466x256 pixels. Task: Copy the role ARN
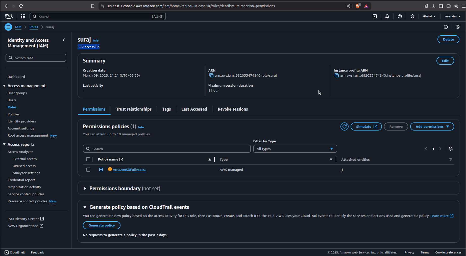pos(211,75)
